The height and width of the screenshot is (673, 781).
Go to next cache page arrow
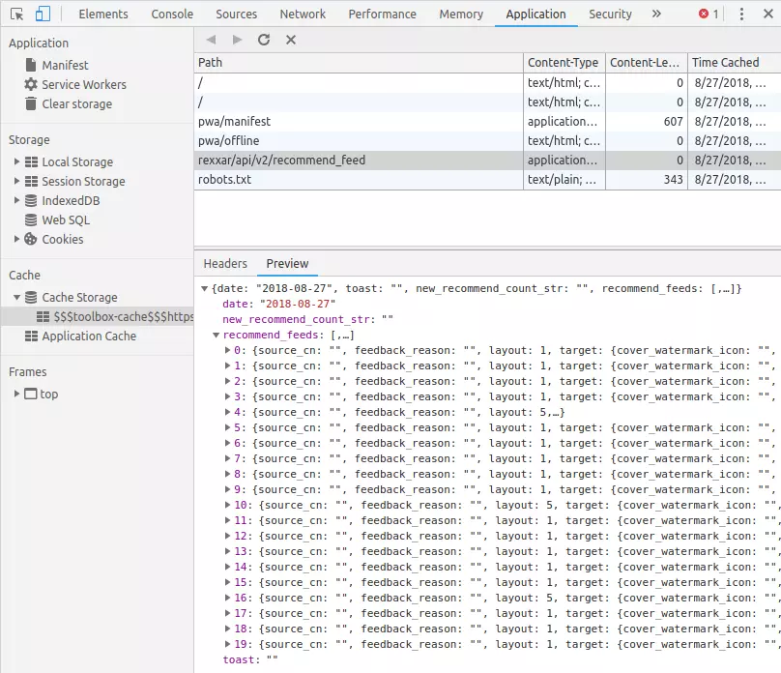pos(237,40)
